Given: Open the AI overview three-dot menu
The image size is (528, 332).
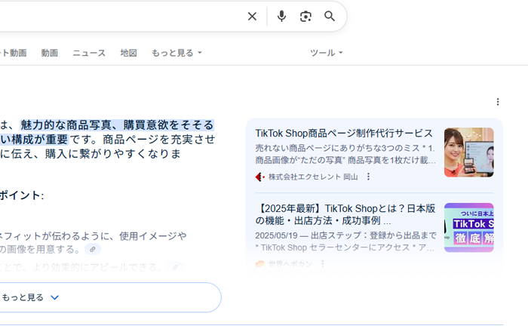Looking at the screenshot, I should pyautogui.click(x=498, y=102).
